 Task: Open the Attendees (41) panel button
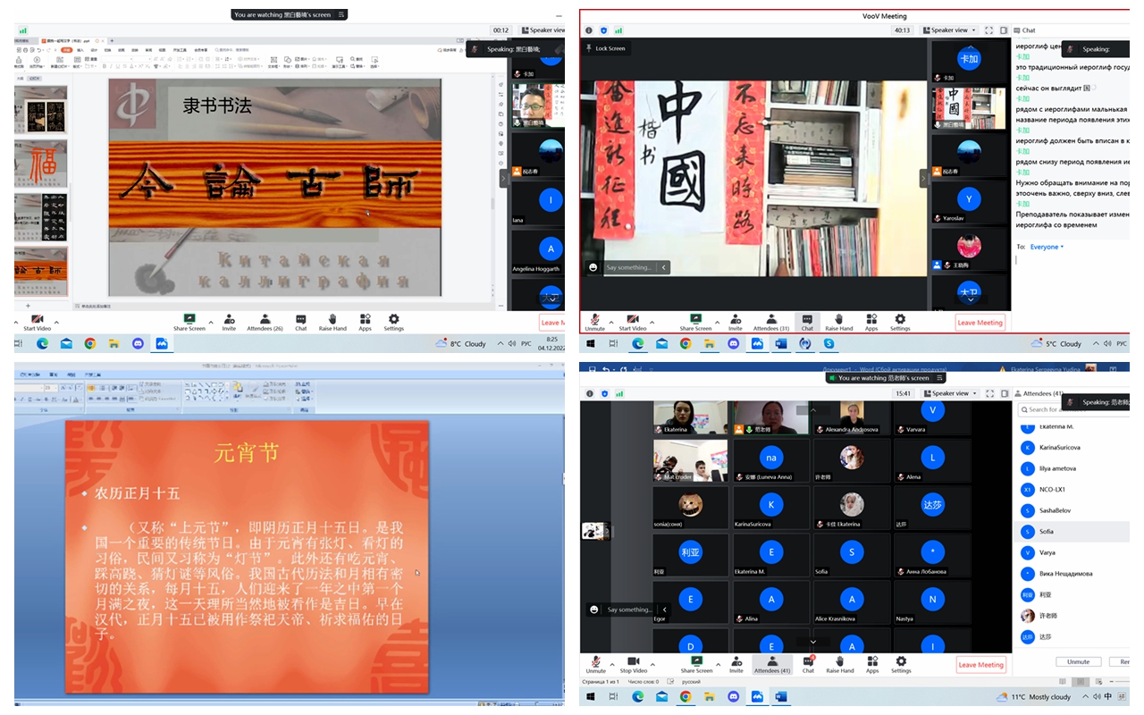(x=772, y=662)
